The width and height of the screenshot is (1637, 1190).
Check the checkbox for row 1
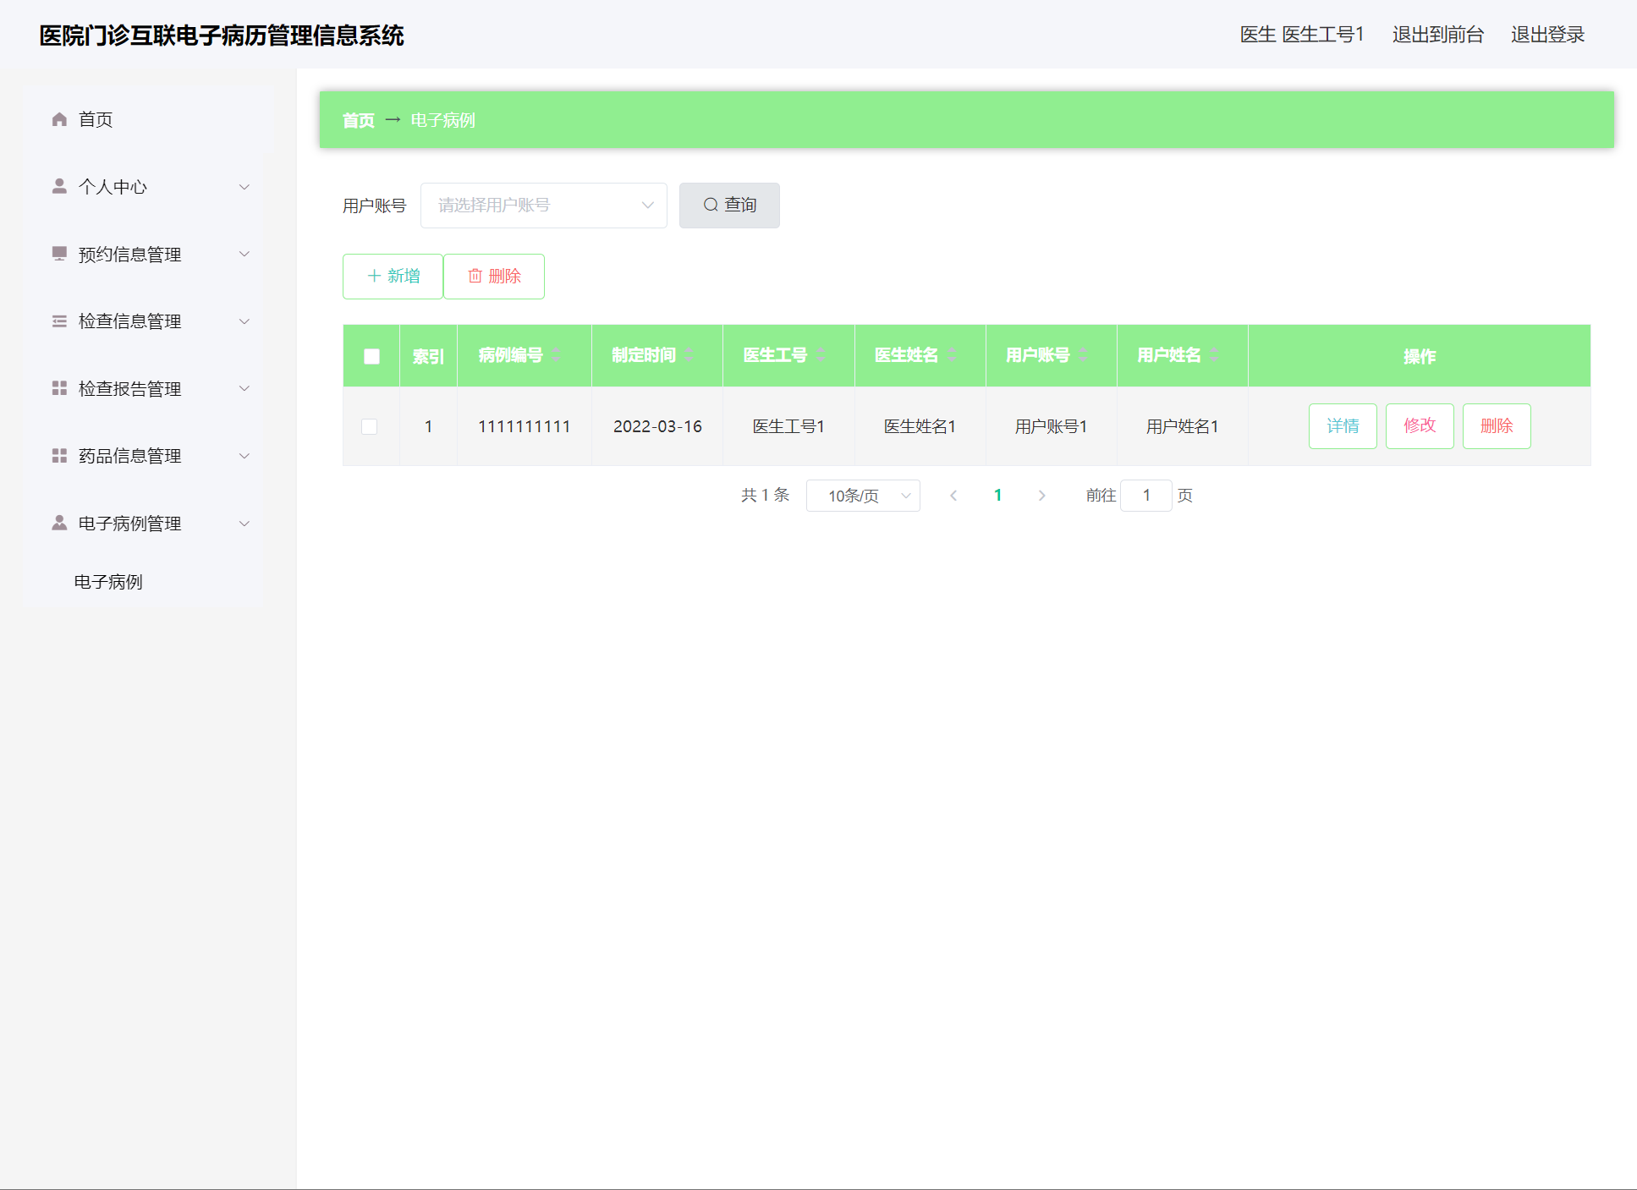tap(370, 426)
